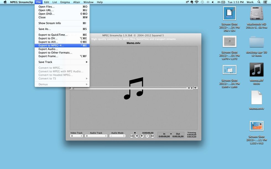Open the Window menu
The image size is (271, 169).
tap(88, 2)
